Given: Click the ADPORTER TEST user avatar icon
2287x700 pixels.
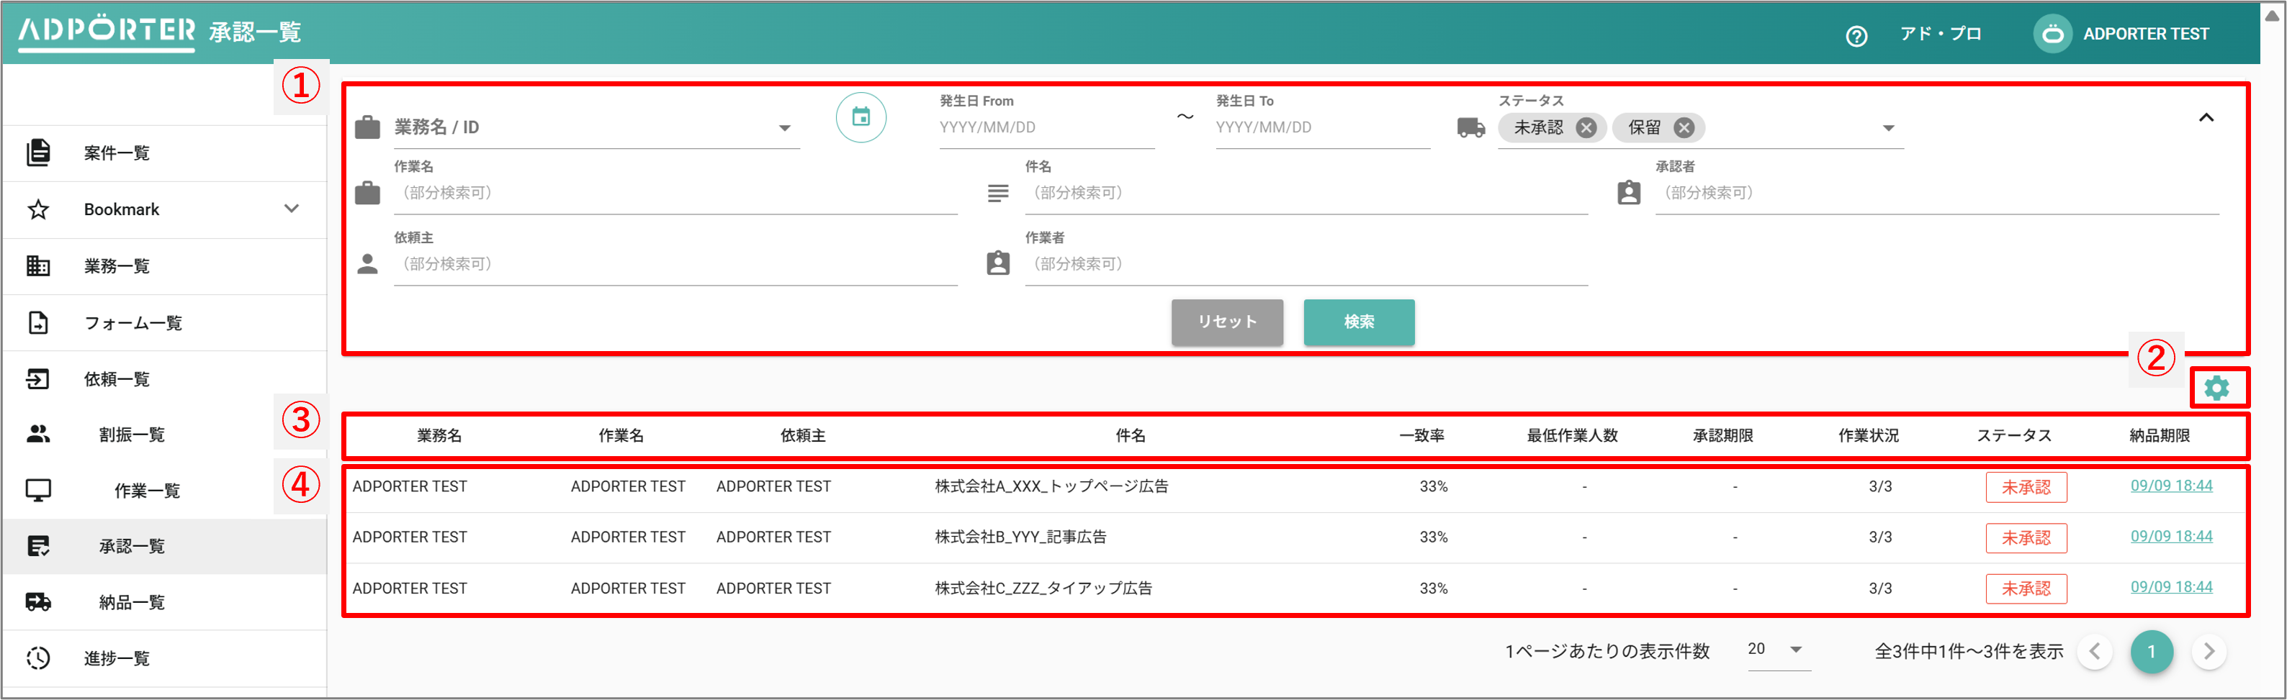Looking at the screenshot, I should pyautogui.click(x=2052, y=35).
